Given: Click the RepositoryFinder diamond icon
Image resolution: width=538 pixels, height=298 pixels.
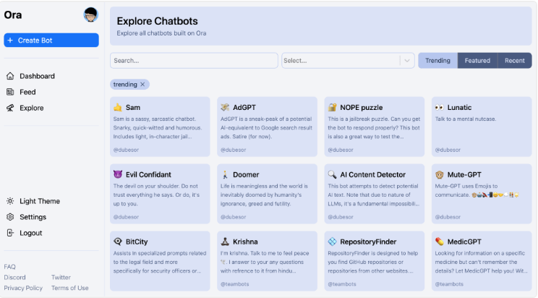Looking at the screenshot, I should [332, 242].
